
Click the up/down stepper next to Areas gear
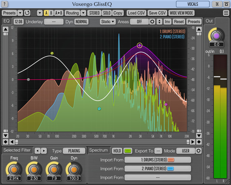(x=159, y=22)
